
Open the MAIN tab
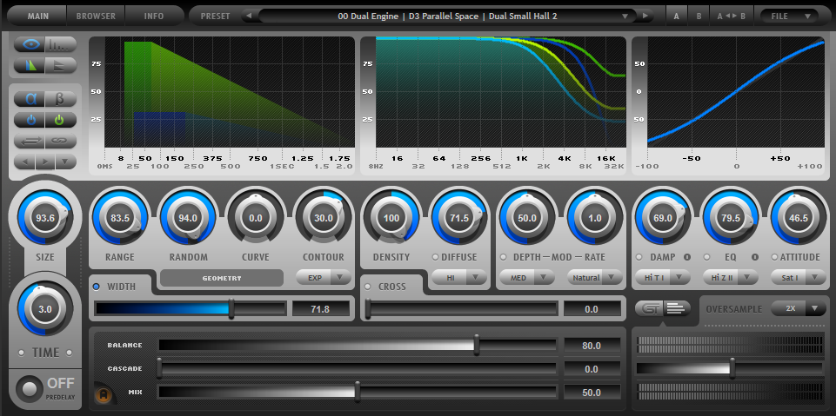pyautogui.click(x=38, y=16)
